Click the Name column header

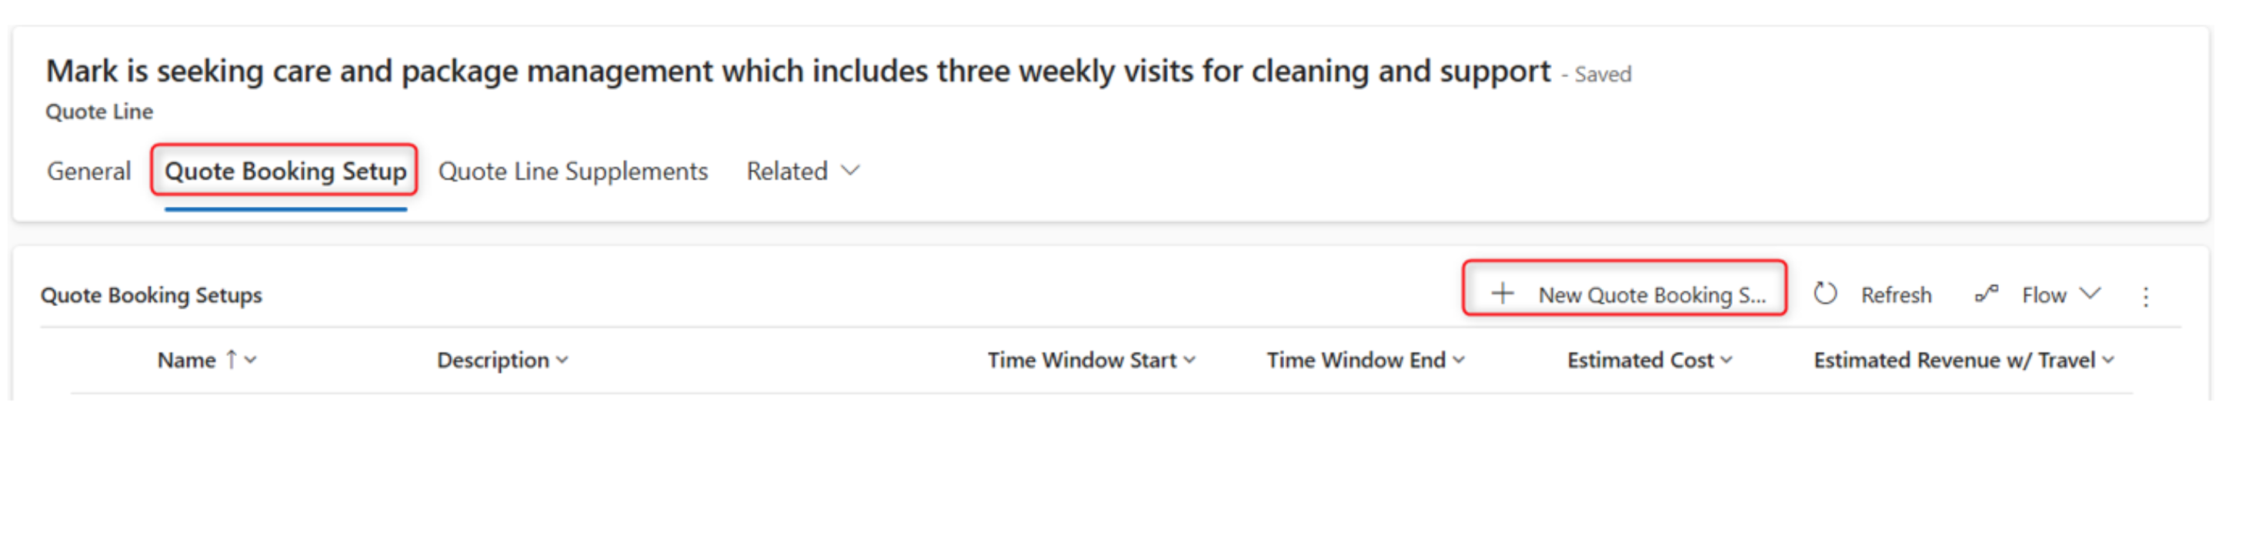pyautogui.click(x=186, y=360)
